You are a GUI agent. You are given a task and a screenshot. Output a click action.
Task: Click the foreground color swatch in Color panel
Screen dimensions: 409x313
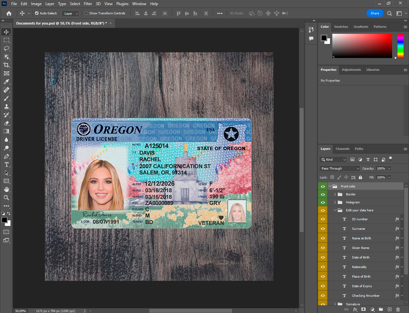(324, 38)
